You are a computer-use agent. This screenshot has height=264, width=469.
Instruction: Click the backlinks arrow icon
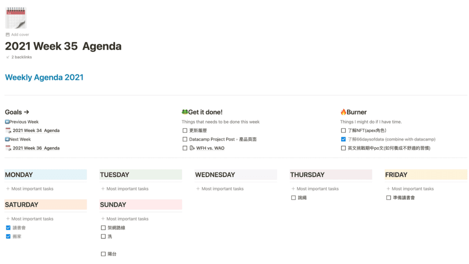pos(8,57)
